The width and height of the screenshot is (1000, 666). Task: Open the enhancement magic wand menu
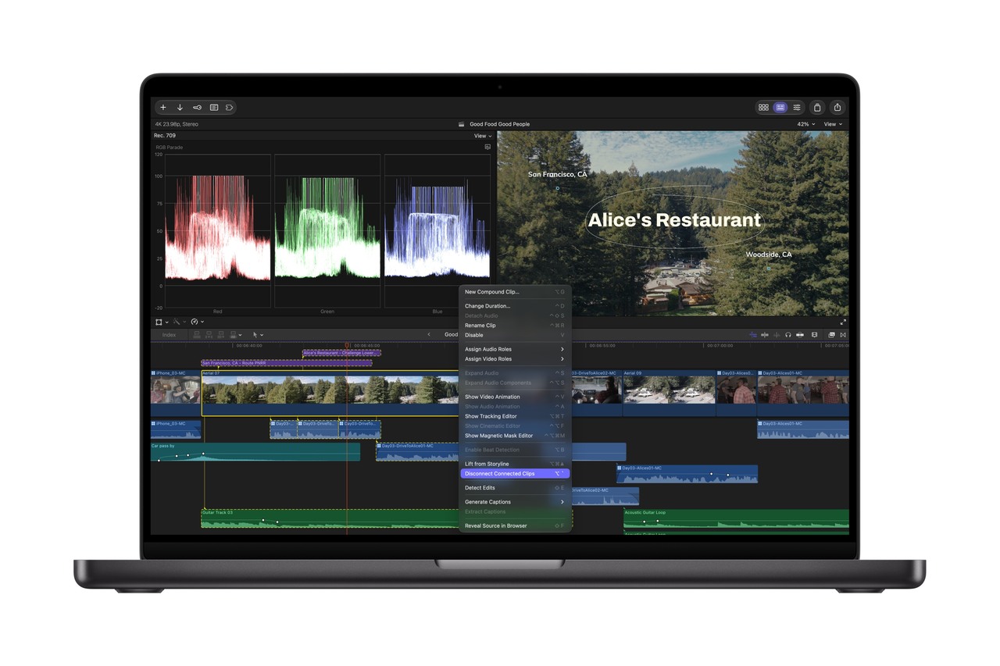click(x=179, y=322)
